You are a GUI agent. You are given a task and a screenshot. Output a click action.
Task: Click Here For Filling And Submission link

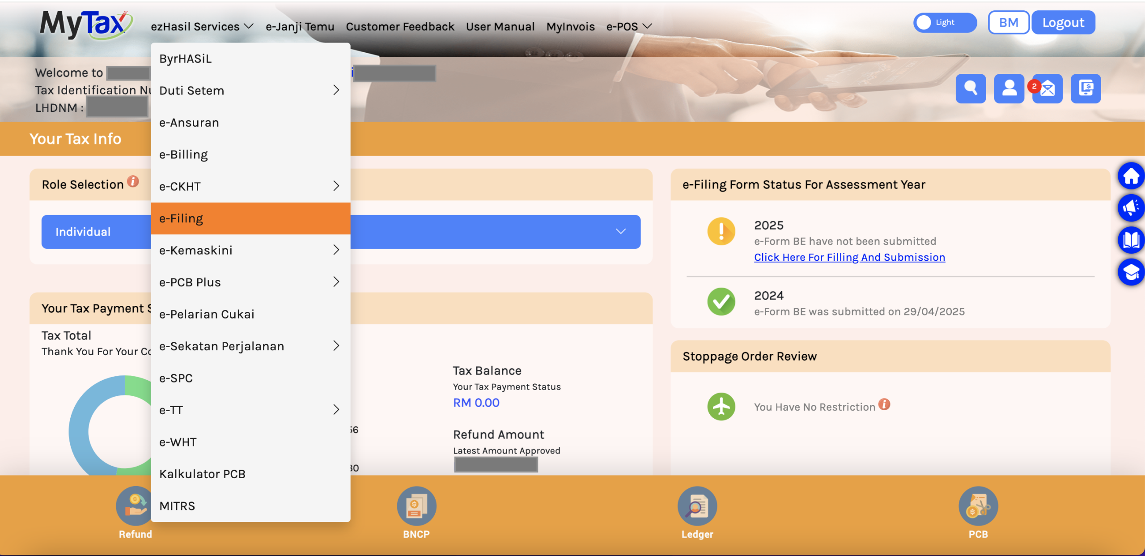click(849, 257)
